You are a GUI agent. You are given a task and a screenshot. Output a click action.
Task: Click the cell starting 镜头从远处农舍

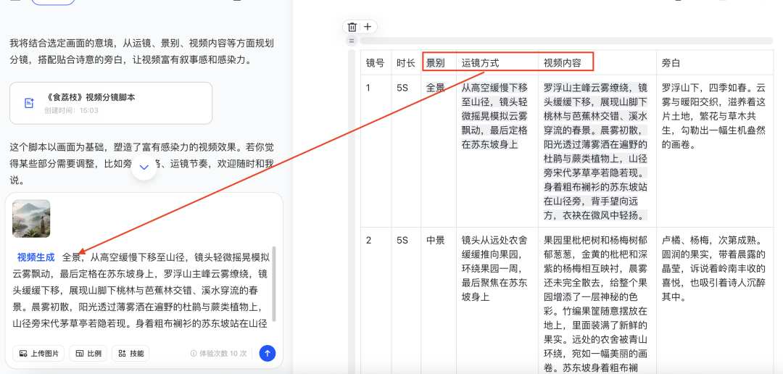pyautogui.click(x=497, y=301)
